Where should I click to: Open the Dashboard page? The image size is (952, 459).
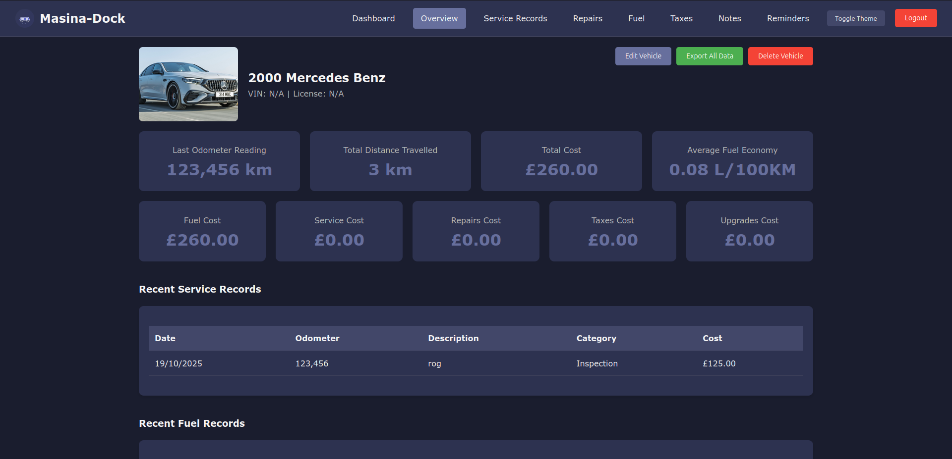coord(373,18)
